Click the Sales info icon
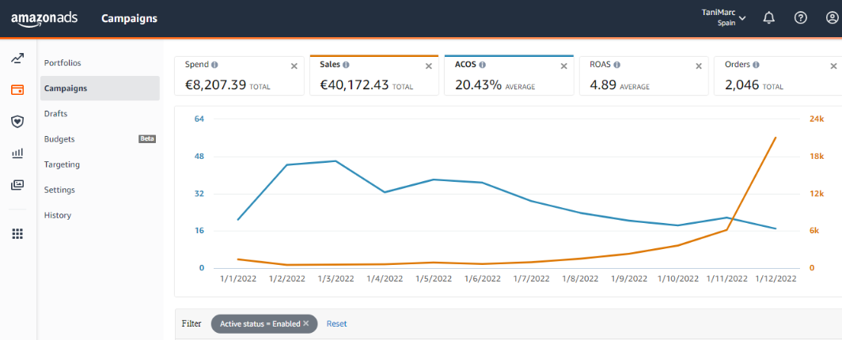The height and width of the screenshot is (340, 842). [x=346, y=65]
